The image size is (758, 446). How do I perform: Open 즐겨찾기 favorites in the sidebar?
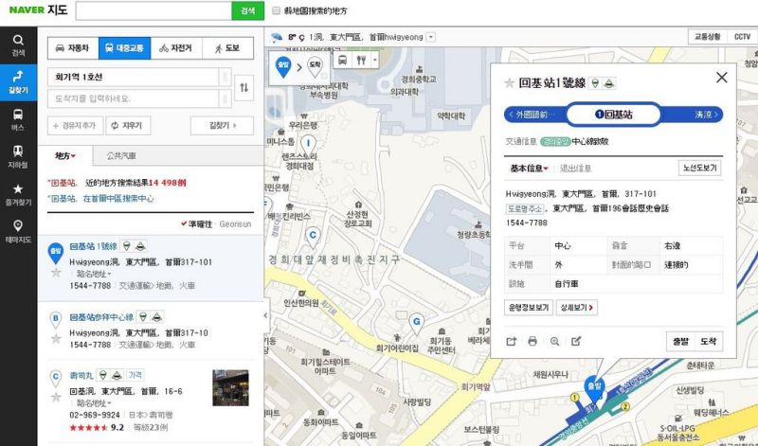point(18,194)
